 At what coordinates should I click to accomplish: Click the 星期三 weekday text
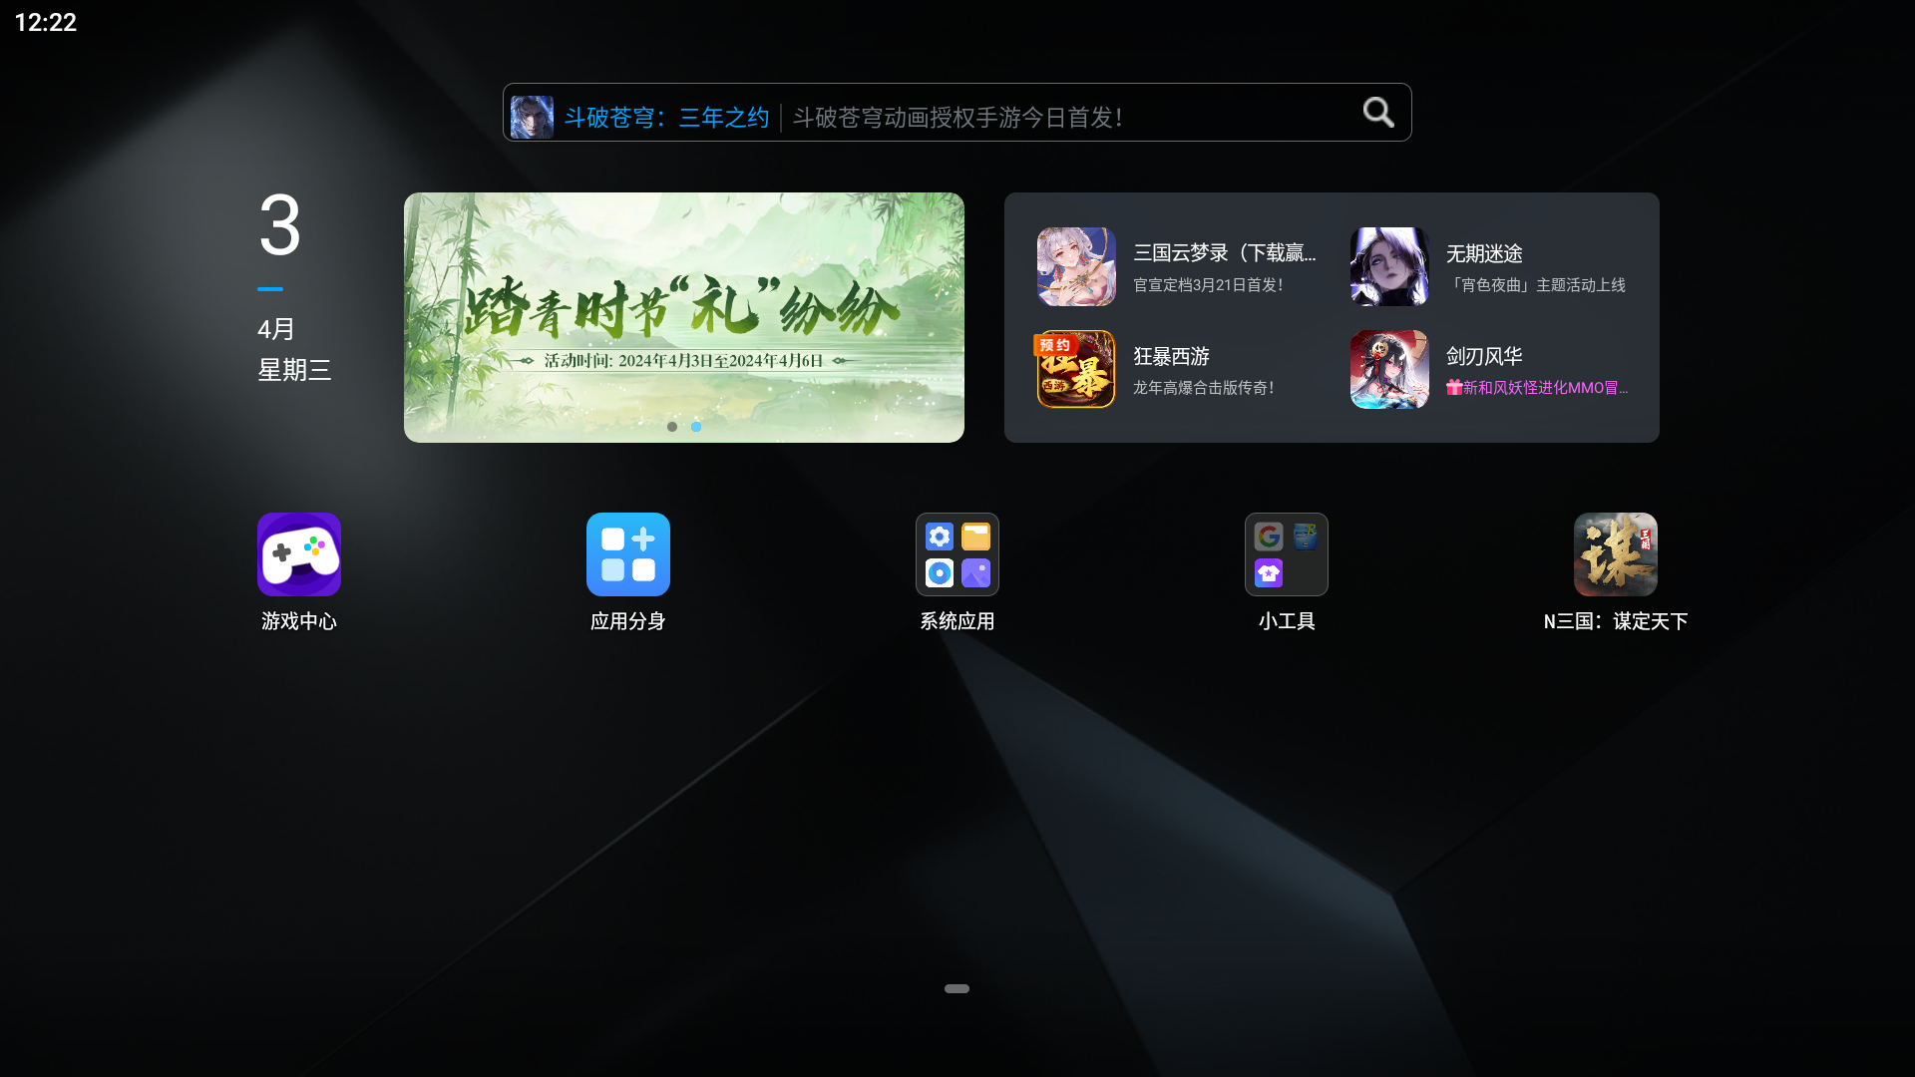pos(294,370)
